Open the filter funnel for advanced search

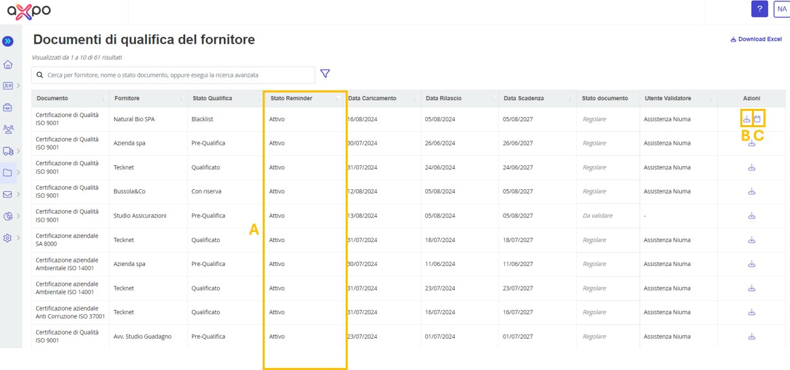(x=325, y=74)
